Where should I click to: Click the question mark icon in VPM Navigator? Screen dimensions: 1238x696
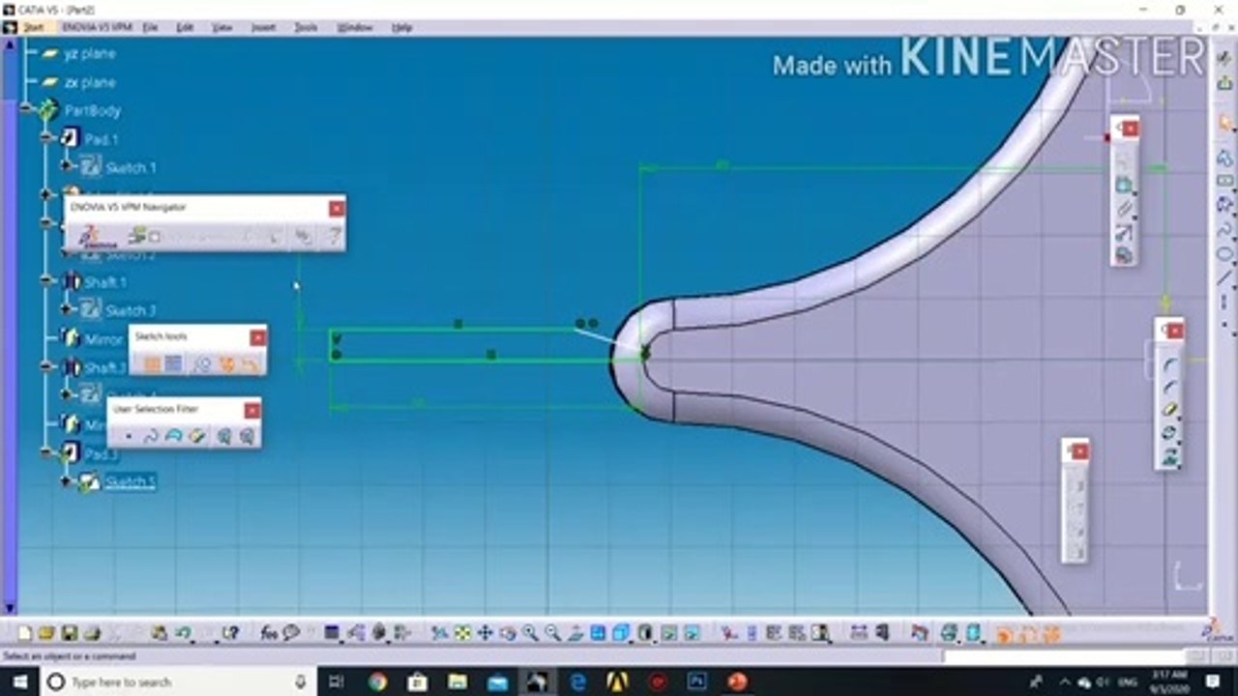pos(334,236)
